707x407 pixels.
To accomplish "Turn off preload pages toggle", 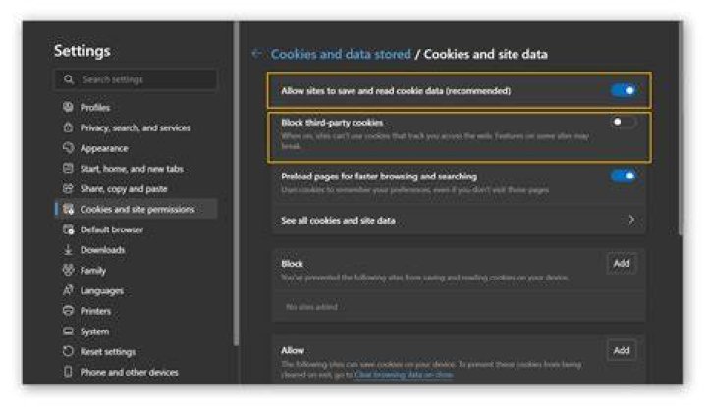I will click(624, 176).
